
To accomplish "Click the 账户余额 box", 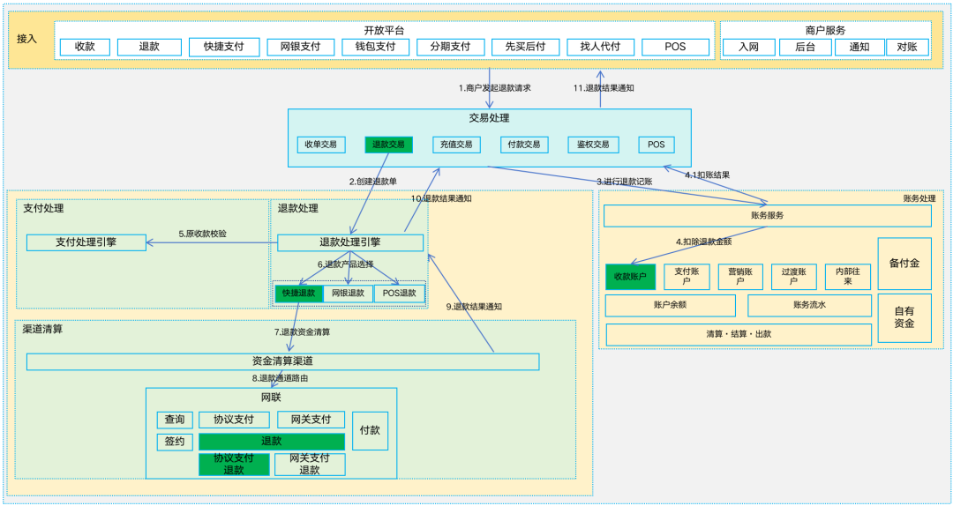I will (x=671, y=306).
